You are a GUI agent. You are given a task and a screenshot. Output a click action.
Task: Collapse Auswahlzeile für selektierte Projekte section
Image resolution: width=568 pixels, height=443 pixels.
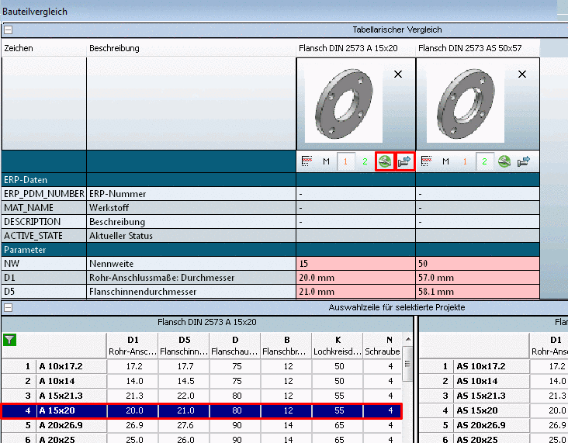(9, 307)
